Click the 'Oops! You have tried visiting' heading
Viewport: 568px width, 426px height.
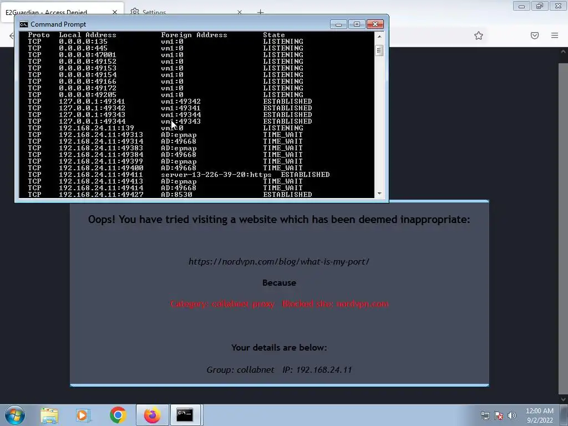279,219
